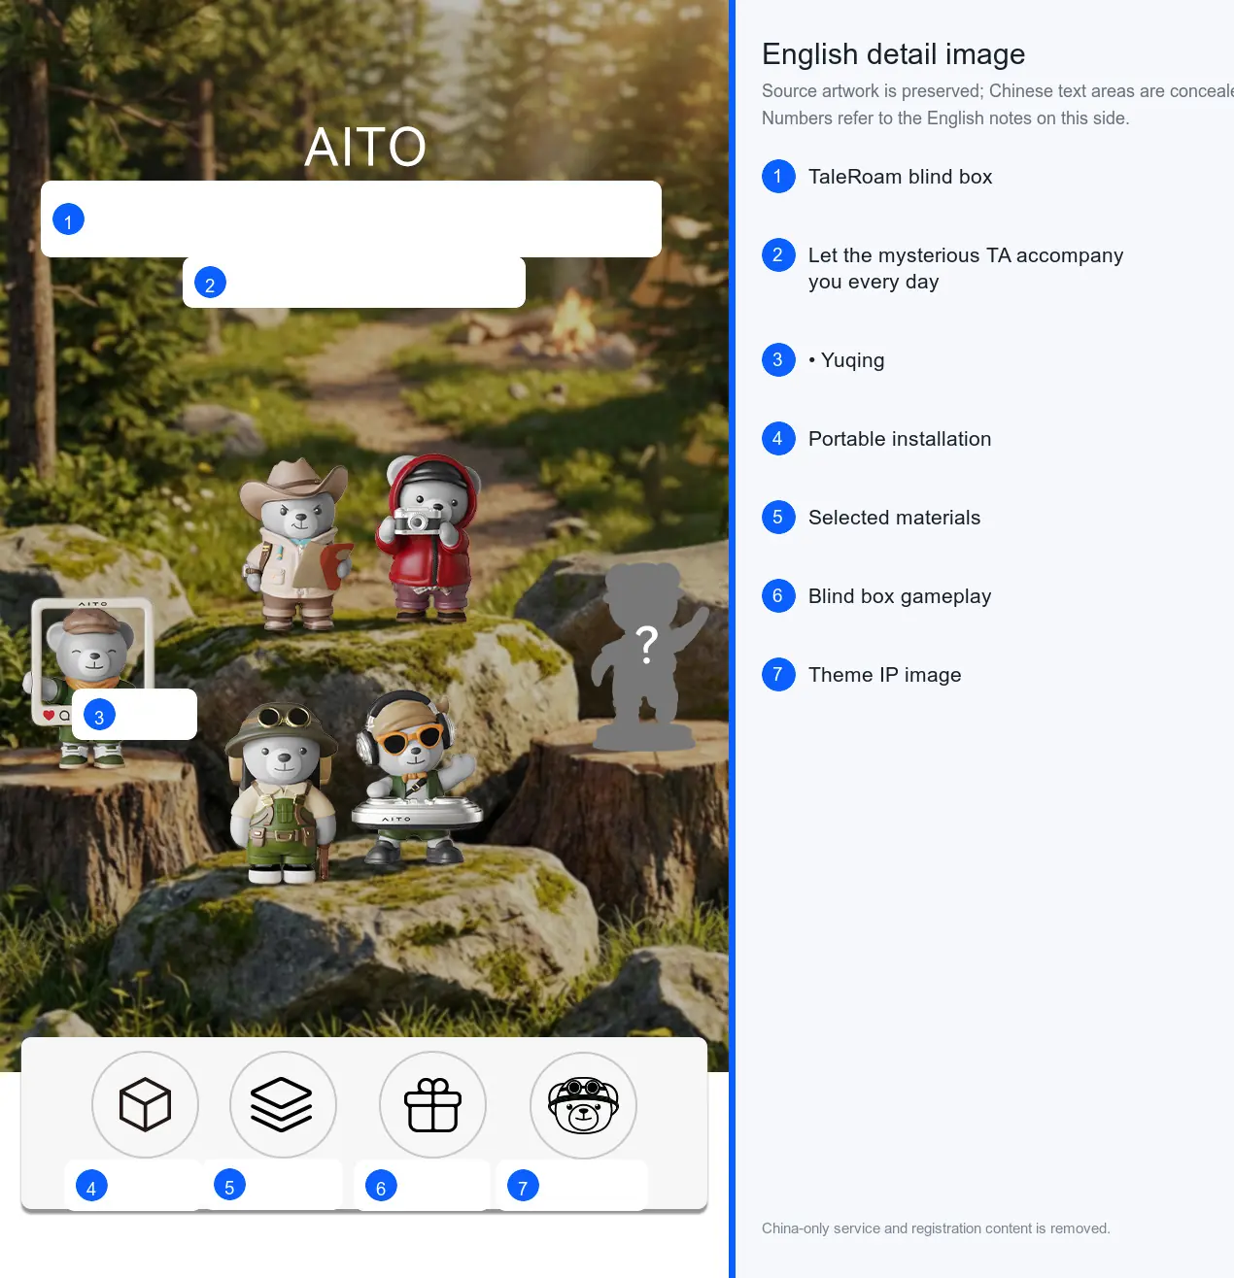Select the goggles explorer bear figure
This screenshot has height=1278, width=1234.
click(x=280, y=793)
